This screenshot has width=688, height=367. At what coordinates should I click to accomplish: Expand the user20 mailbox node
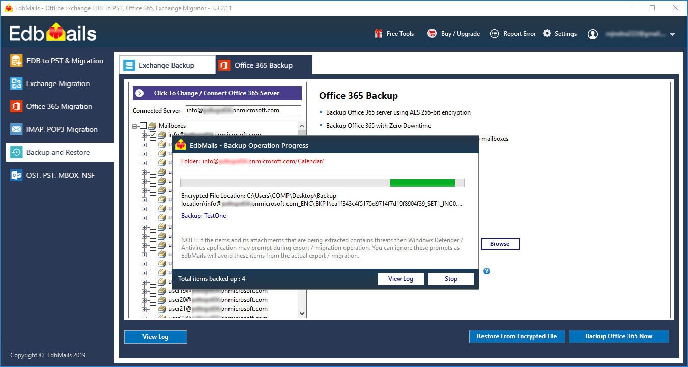click(145, 300)
